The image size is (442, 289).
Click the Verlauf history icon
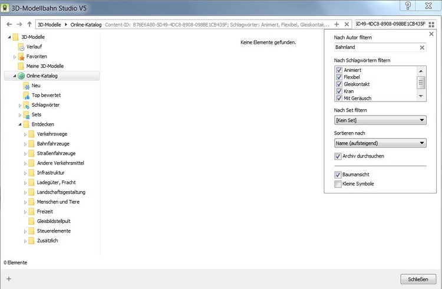(21, 47)
